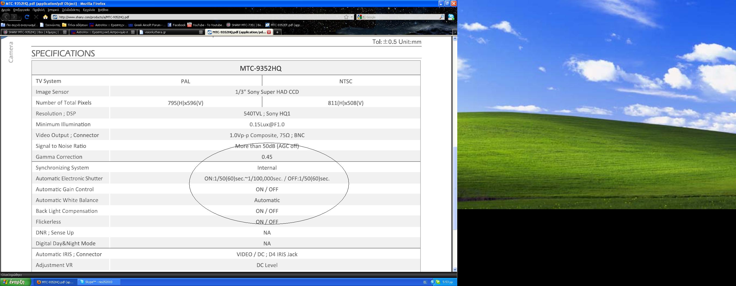Click the '795(H)x596(V)' PAL pixel value

click(185, 103)
